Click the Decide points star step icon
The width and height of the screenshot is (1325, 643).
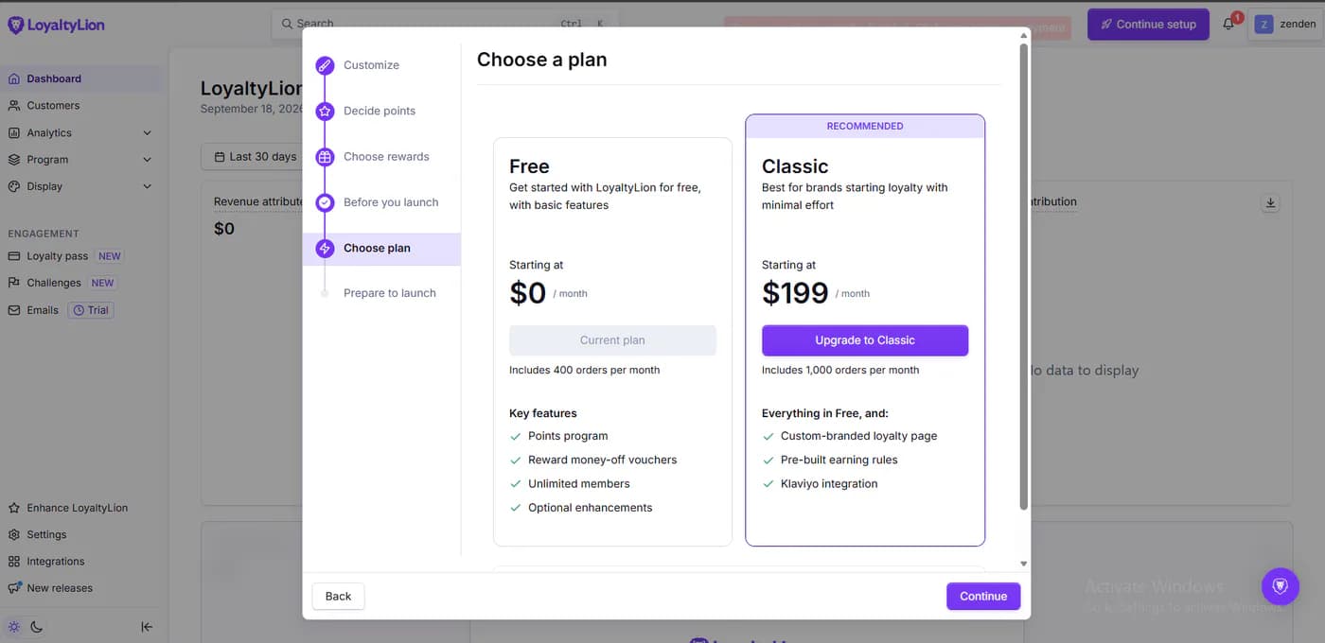click(325, 111)
